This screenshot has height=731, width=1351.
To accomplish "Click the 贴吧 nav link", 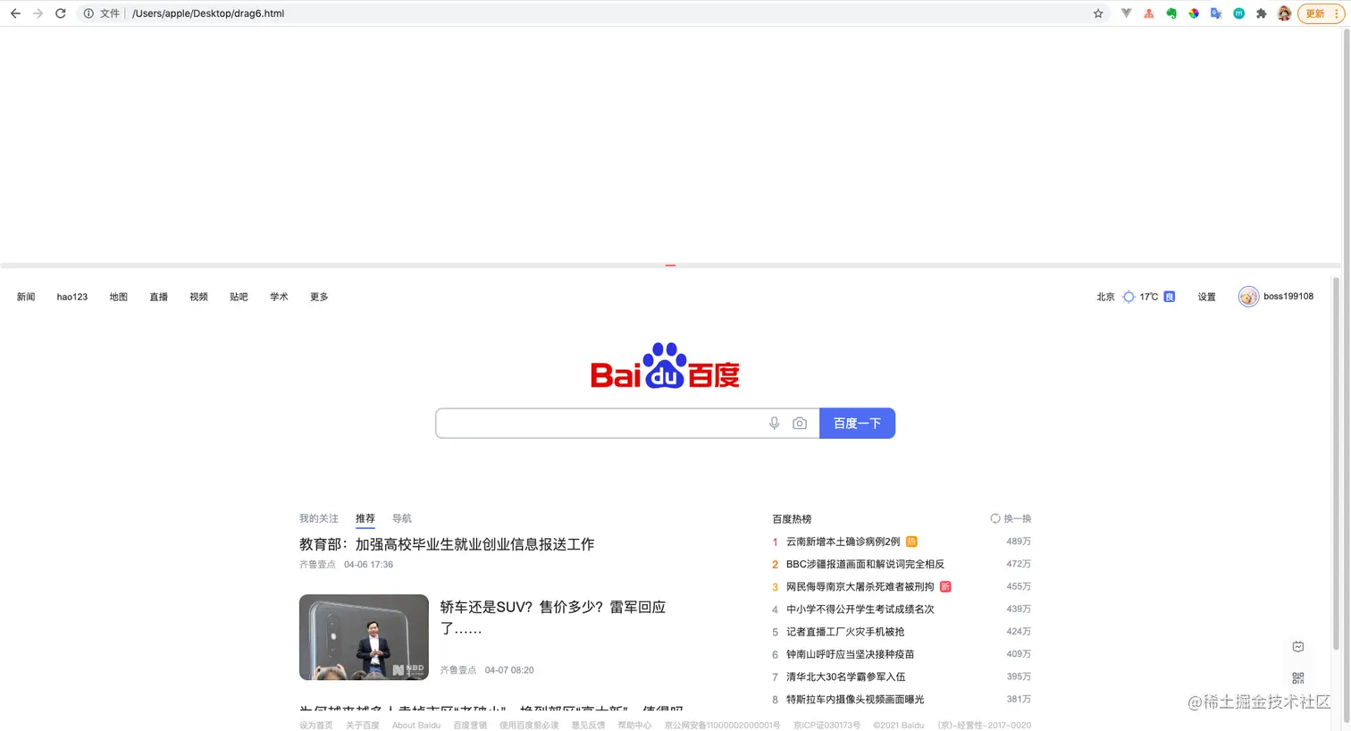I will coord(239,297).
